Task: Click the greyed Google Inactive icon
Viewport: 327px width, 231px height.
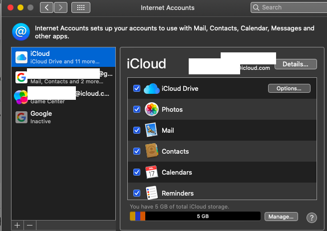Action: 21,117
